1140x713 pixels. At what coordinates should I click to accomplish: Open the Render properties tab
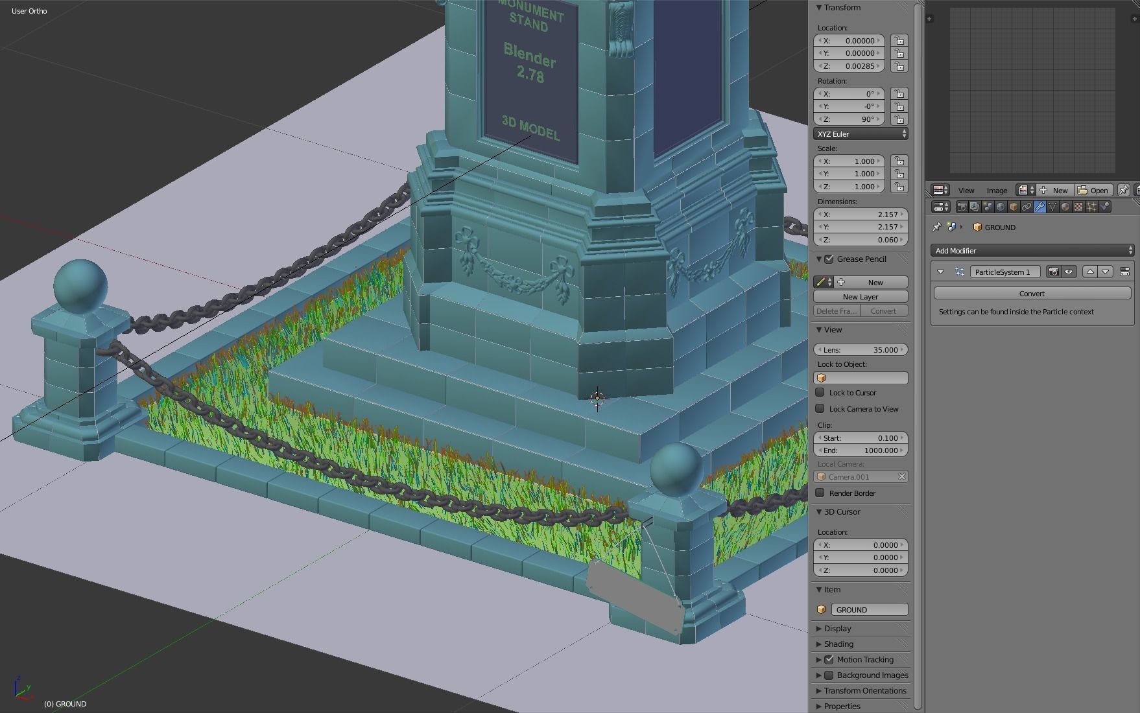[962, 207]
